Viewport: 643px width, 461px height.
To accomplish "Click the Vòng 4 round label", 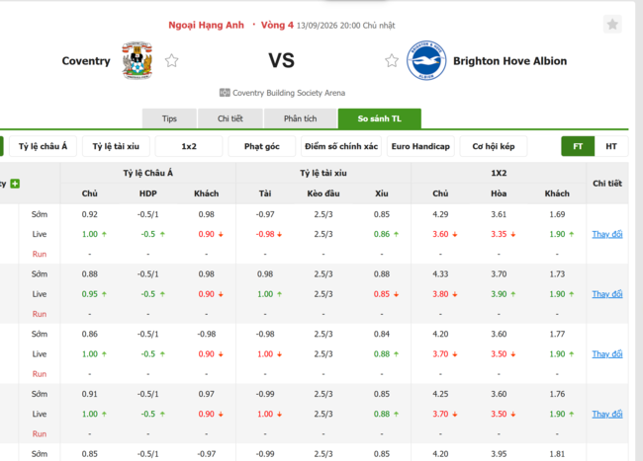I will click(277, 25).
